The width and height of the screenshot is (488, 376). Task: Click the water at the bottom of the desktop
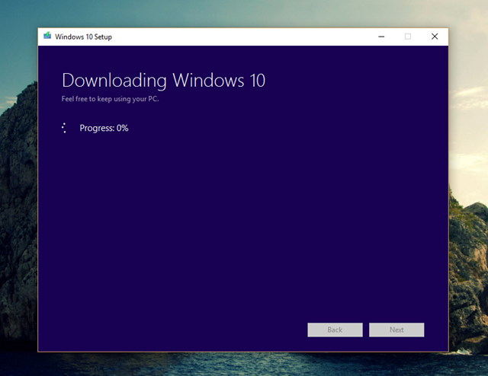point(244,364)
